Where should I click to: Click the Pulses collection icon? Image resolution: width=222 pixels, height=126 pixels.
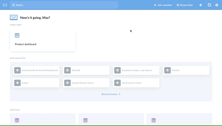(x=17, y=83)
